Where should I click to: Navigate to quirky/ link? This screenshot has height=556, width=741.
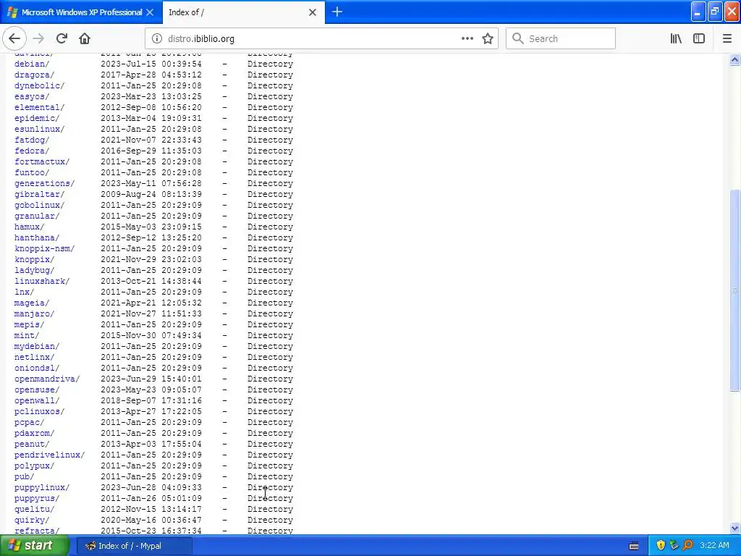pos(32,520)
